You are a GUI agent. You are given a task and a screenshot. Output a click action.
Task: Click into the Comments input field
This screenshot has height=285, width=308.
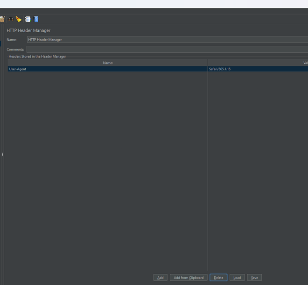tap(167, 49)
